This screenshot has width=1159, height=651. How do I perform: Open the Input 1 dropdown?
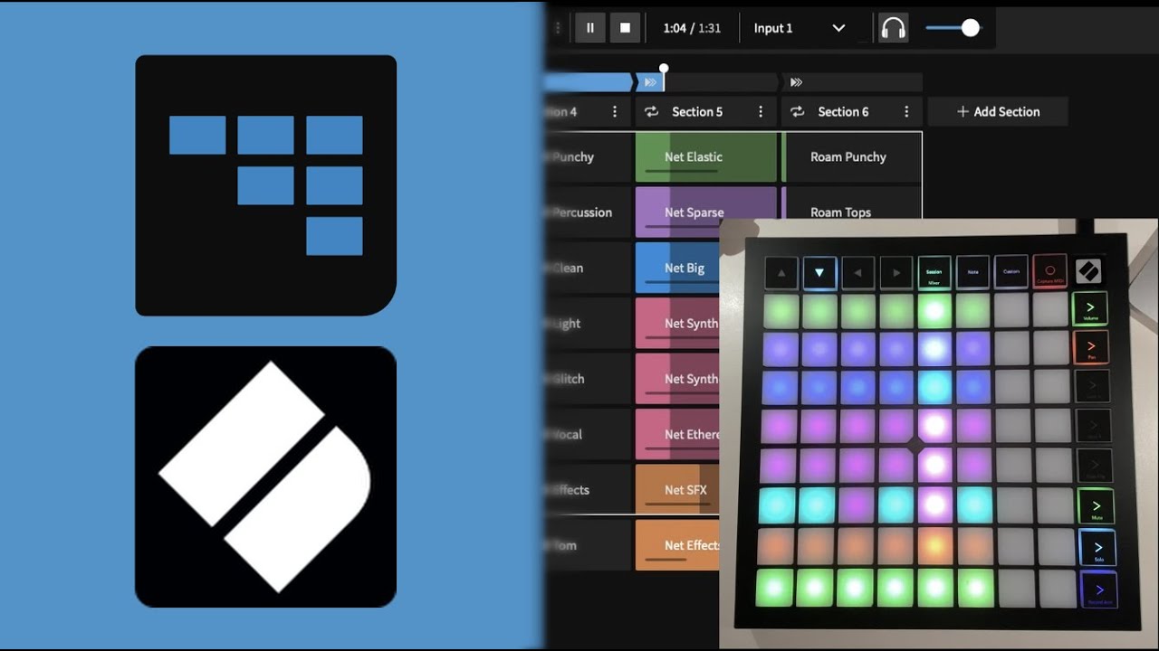point(800,28)
